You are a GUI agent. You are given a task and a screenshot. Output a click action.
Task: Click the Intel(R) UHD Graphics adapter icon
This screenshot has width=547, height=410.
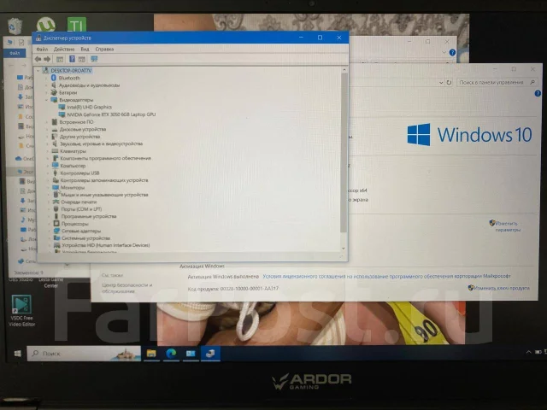click(x=62, y=107)
